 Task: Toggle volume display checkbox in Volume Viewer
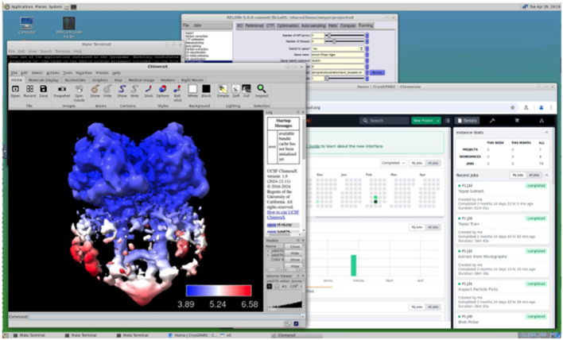click(x=270, y=286)
